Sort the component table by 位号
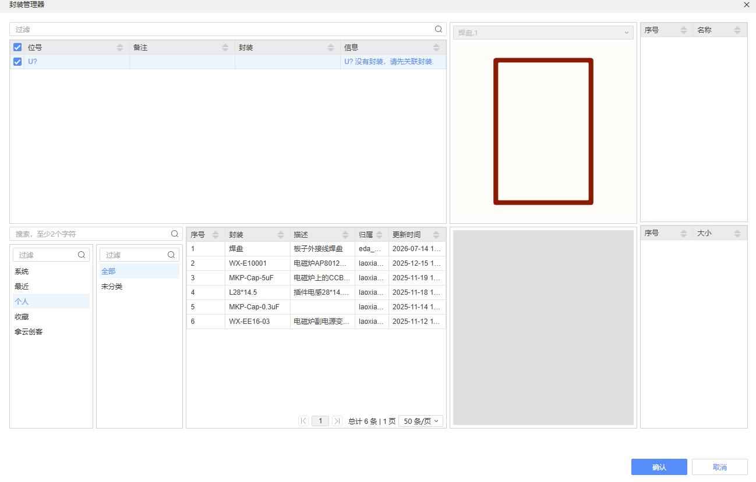Screen dimensions: 756x482 tap(120, 48)
